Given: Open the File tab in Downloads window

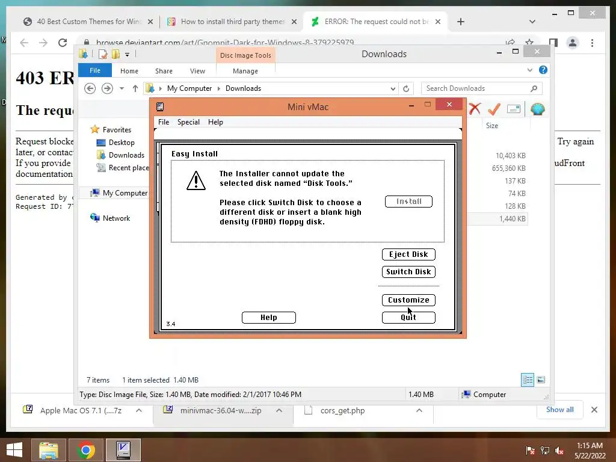Looking at the screenshot, I should [x=95, y=70].
